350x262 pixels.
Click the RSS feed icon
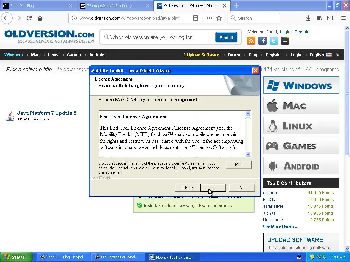[x=251, y=41]
